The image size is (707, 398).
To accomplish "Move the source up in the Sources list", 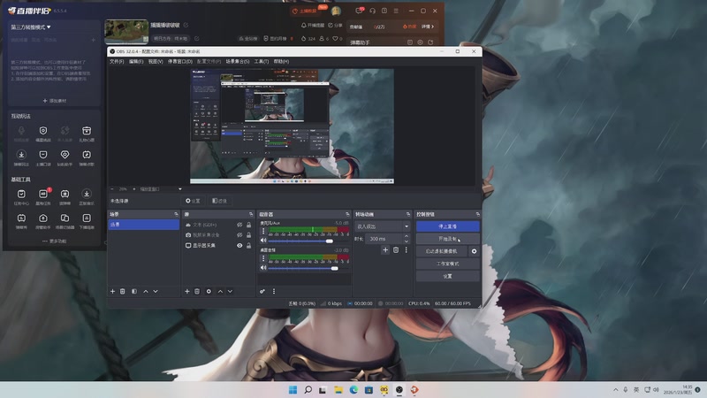I will coord(220,292).
